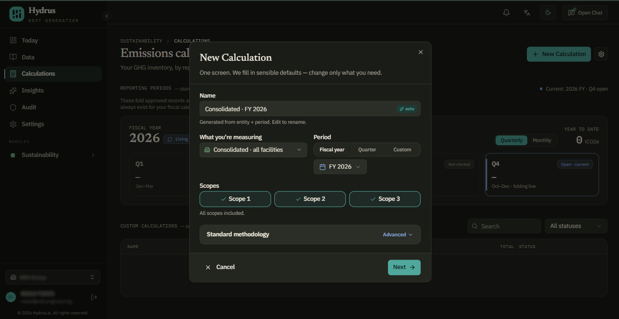Image resolution: width=619 pixels, height=319 pixels.
Task: Click the auto badge in Name field
Action: pyautogui.click(x=406, y=109)
